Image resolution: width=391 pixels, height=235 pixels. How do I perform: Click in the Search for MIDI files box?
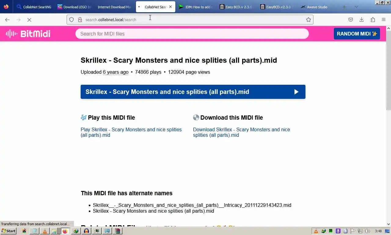[x=192, y=34]
